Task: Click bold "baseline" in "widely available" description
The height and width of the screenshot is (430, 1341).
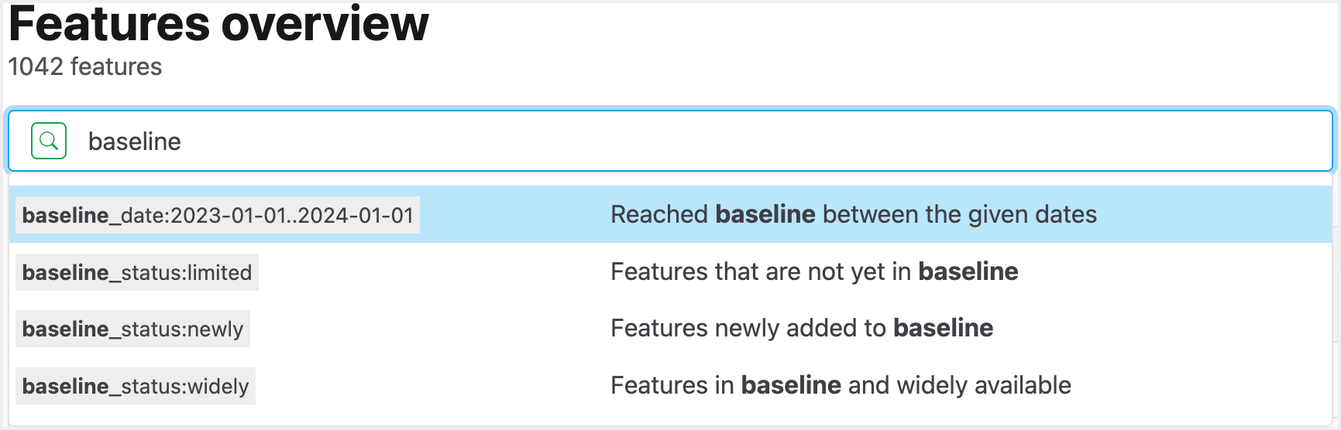Action: 791,385
